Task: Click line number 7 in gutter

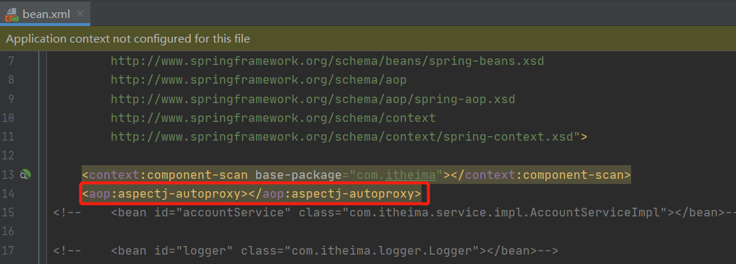Action: [11, 61]
